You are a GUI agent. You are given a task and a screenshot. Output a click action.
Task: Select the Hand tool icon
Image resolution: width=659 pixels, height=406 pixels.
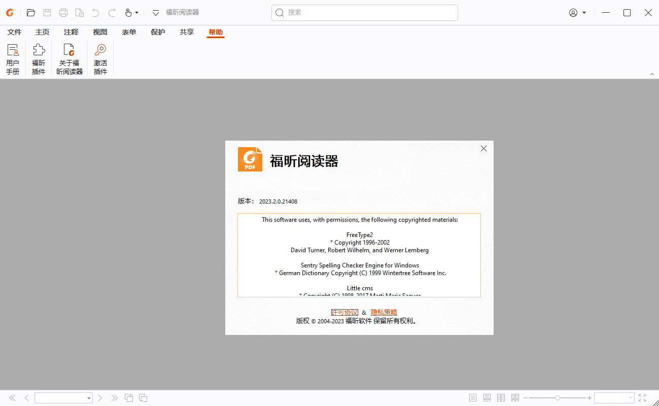pyautogui.click(x=128, y=12)
